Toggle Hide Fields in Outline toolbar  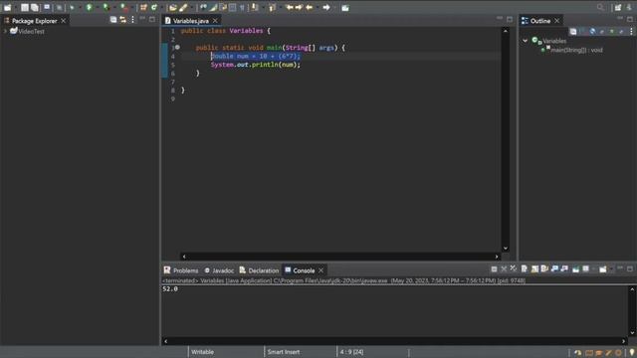(x=592, y=31)
